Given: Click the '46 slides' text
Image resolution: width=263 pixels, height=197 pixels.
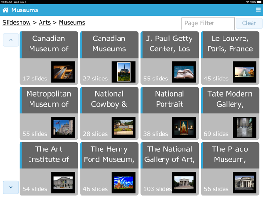Looking at the screenshot, I should tap(95, 189).
